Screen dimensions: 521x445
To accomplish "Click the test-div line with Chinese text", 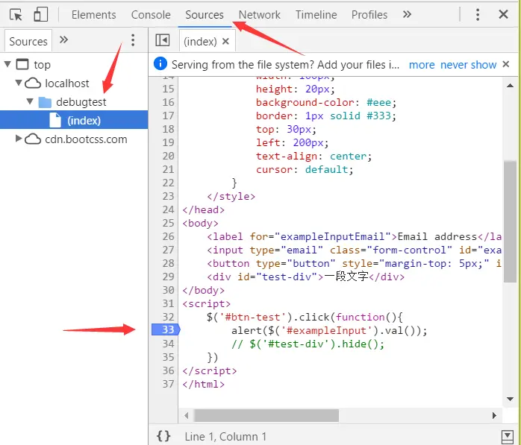I will pos(306,277).
